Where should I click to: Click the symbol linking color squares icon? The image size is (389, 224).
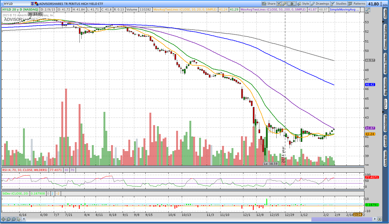36,4
